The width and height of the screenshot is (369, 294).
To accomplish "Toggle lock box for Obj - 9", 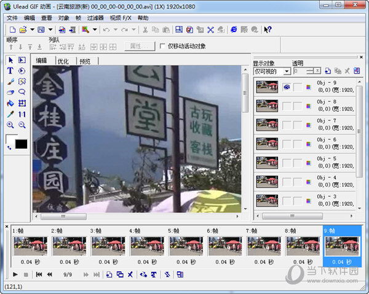I will 298,87.
